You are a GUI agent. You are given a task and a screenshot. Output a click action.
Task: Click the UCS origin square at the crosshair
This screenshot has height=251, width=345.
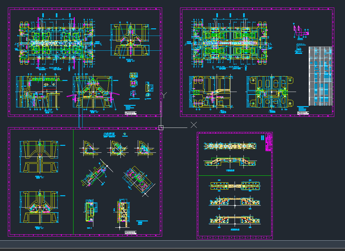pos(161,127)
